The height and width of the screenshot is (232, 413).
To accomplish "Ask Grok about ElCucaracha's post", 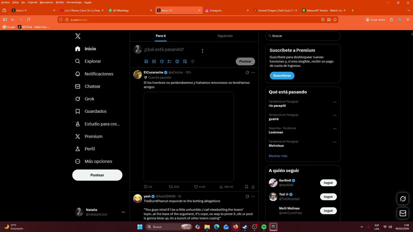I will pyautogui.click(x=247, y=72).
